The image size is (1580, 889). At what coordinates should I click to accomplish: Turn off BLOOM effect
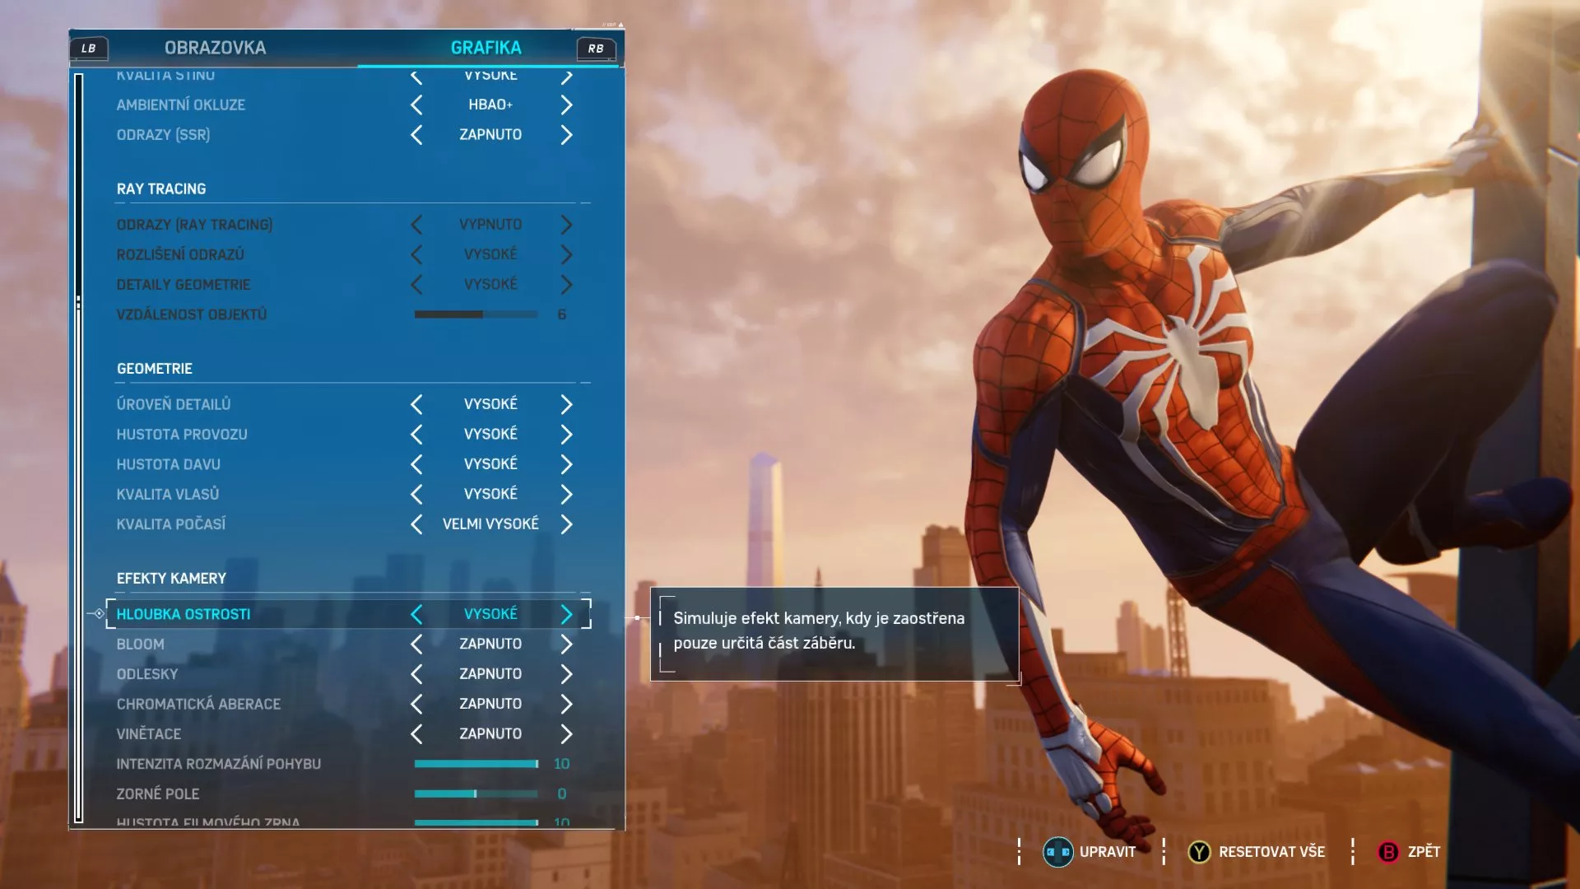(416, 644)
